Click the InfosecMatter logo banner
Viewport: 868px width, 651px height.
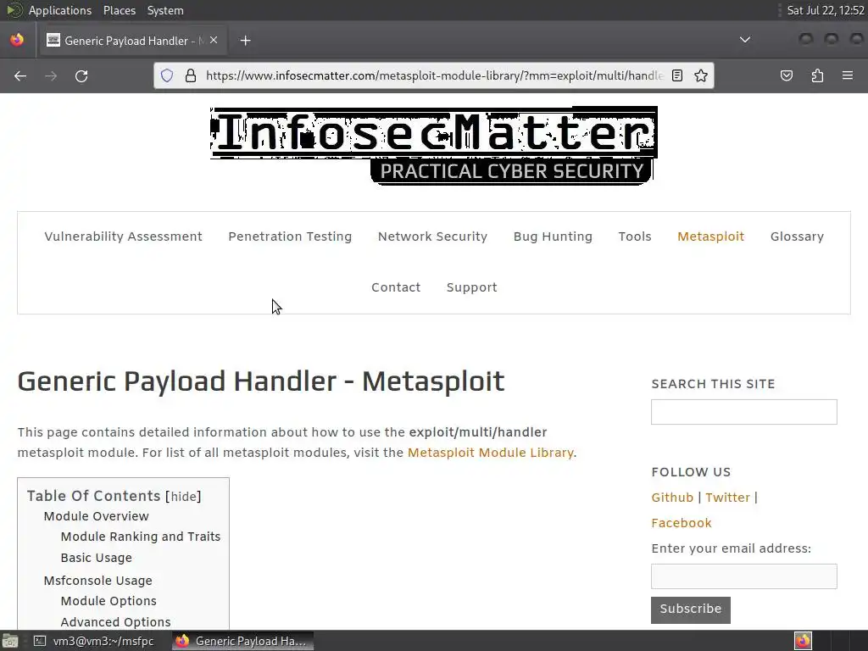433,145
